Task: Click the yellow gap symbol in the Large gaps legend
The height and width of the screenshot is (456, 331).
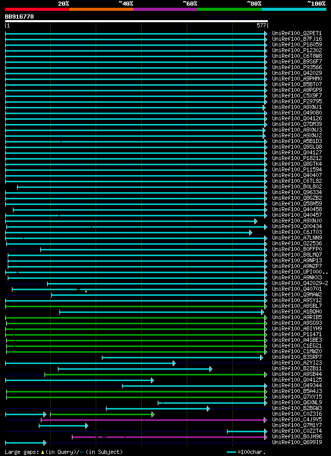Action: tap(42, 452)
